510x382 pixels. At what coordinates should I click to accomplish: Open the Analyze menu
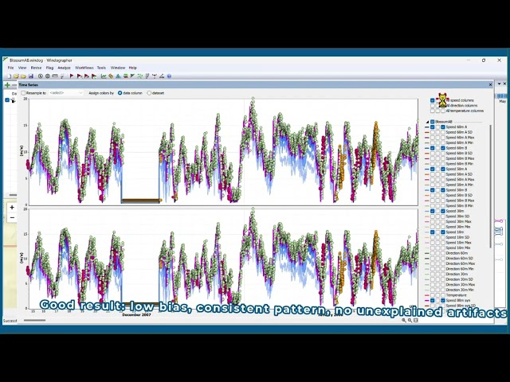pos(64,68)
